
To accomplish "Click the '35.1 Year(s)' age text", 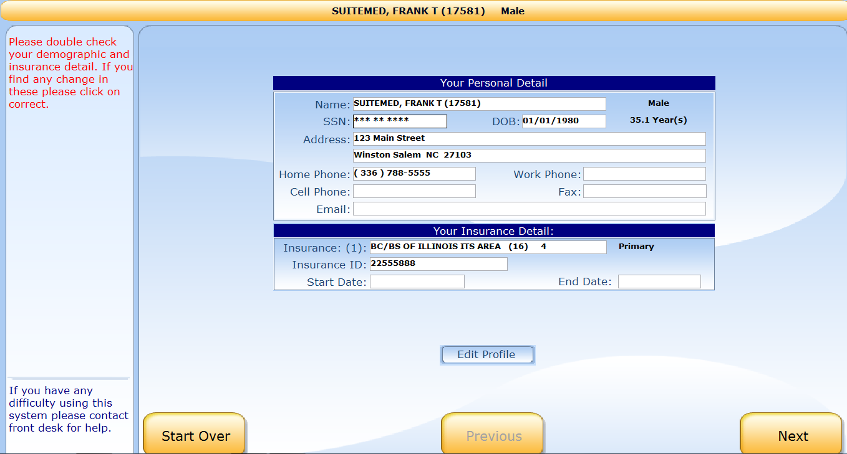I will (x=658, y=120).
